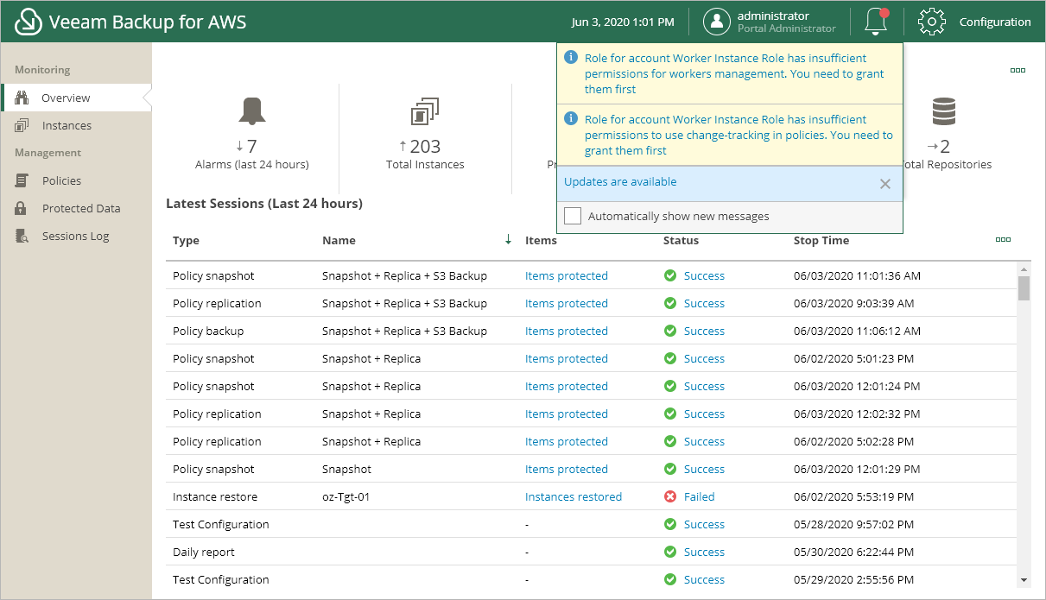Click the Total Repositories database icon
1046x600 pixels.
tap(943, 111)
